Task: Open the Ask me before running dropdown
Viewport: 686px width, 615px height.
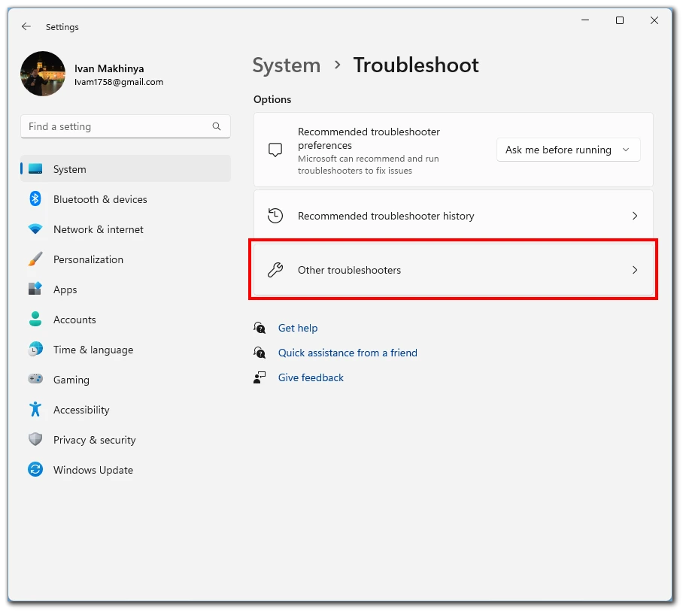Action: (569, 150)
